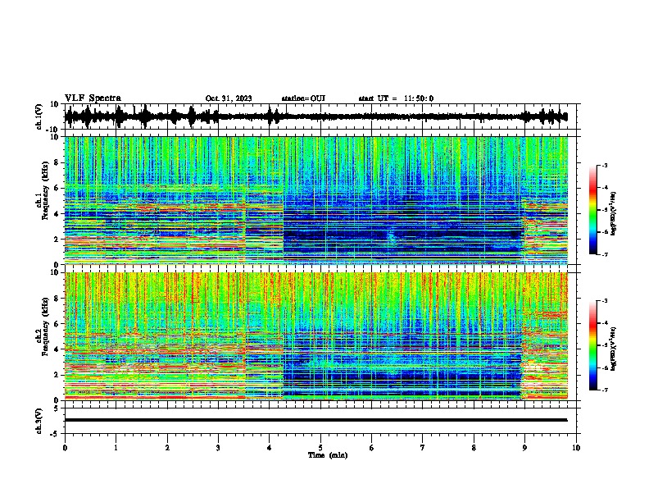Click the "ch.1(V)" axis label
649x502 pixels.
coord(39,116)
